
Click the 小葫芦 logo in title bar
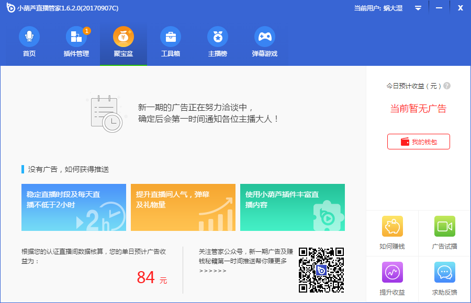coord(10,8)
